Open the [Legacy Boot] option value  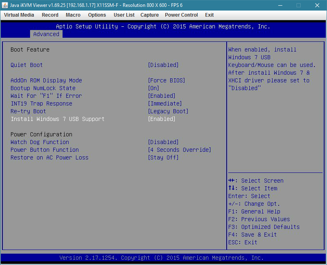168,111
